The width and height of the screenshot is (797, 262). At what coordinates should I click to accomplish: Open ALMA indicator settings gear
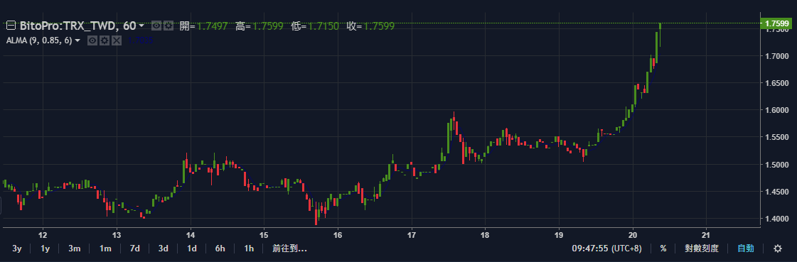(x=105, y=40)
